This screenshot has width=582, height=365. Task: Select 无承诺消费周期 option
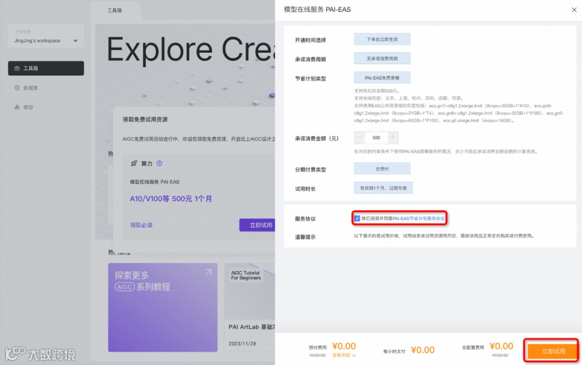coord(382,59)
